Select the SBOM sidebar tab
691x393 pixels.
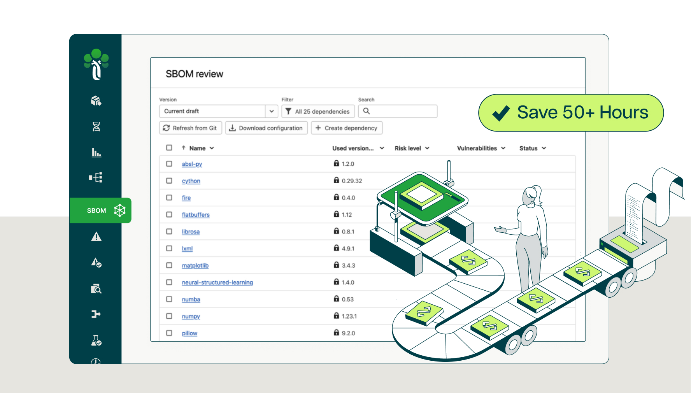tap(100, 211)
